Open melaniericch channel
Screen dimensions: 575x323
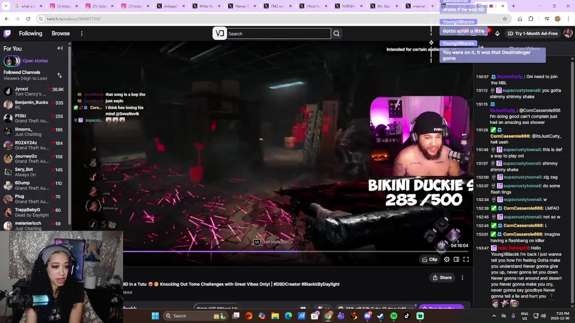(x=34, y=226)
